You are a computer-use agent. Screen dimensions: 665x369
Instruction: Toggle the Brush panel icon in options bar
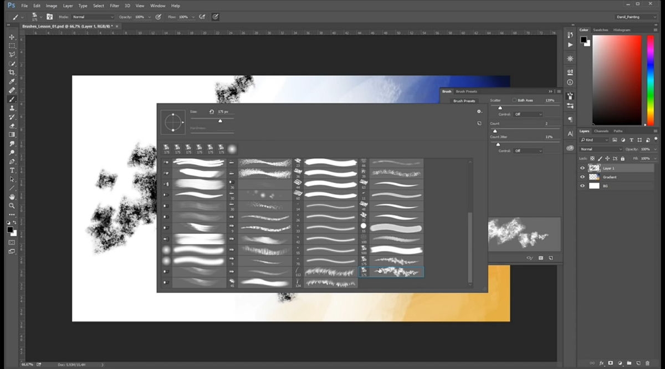pos(49,17)
